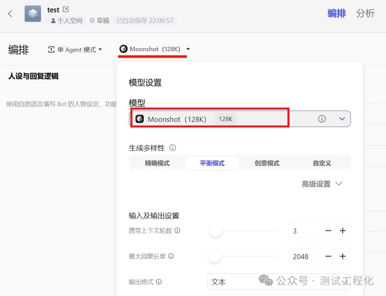Screen dimensions: 386x296
Task: Click the 个人空间 workspace tag
Action: [x=66, y=20]
